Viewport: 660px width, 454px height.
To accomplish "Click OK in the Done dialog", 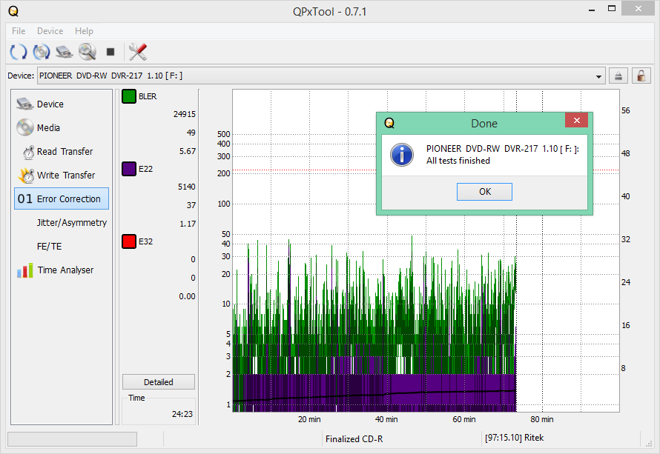I will point(484,192).
